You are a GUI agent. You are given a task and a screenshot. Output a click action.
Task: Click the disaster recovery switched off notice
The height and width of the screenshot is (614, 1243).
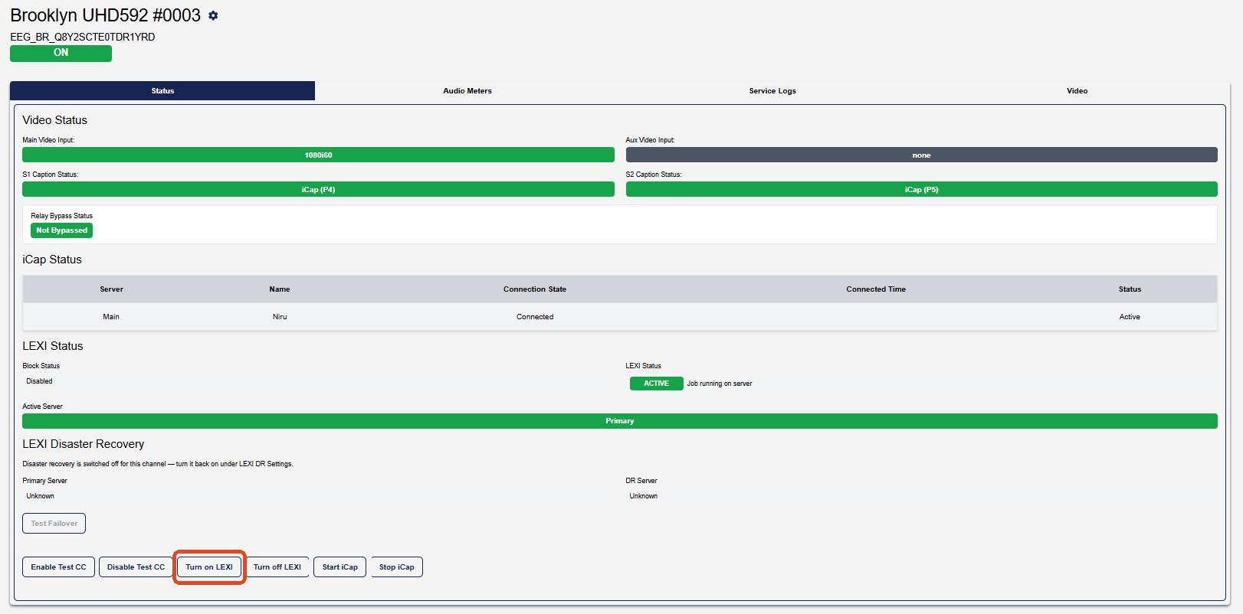[x=158, y=464]
